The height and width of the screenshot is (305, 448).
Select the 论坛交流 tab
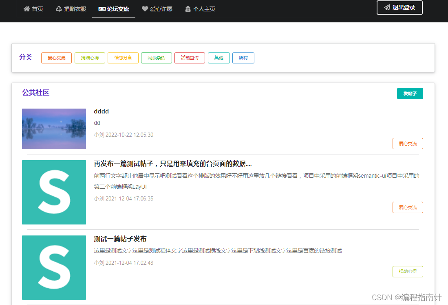pyautogui.click(x=114, y=9)
